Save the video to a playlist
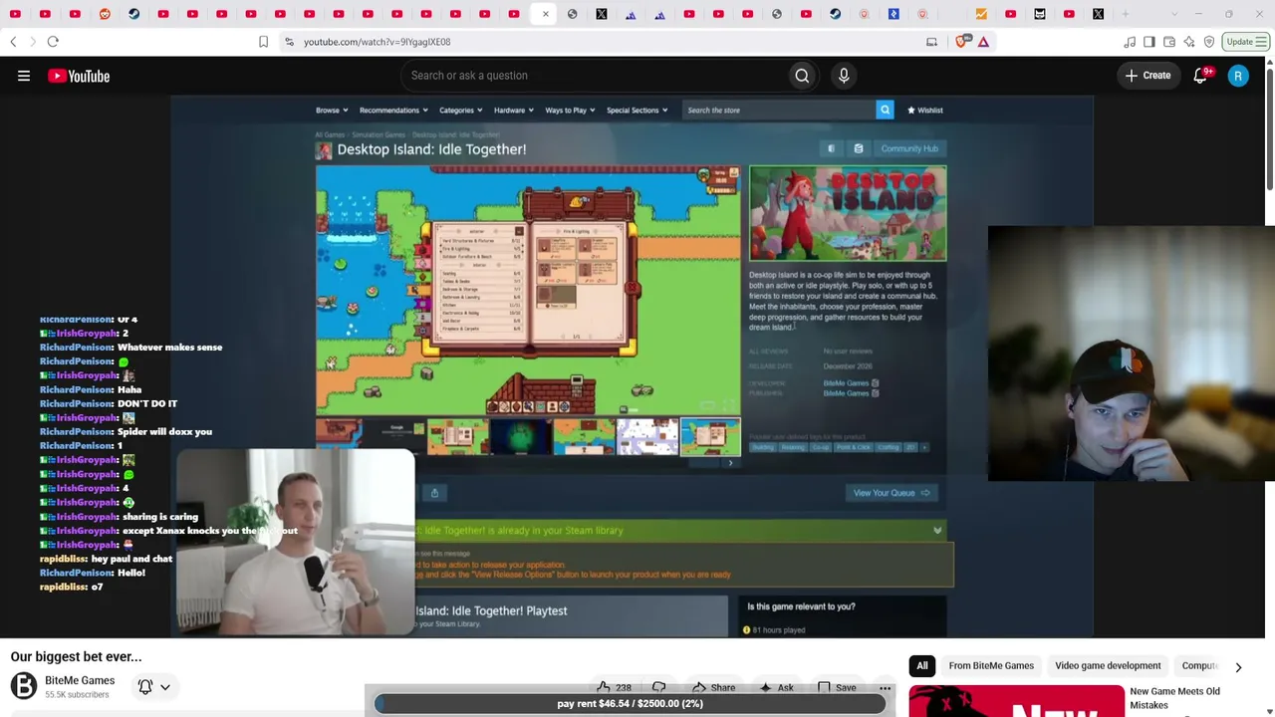This screenshot has height=717, width=1275. pyautogui.click(x=837, y=687)
